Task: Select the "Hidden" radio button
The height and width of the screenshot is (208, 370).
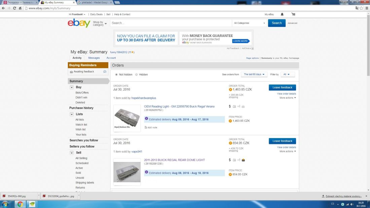Action: coord(137,75)
